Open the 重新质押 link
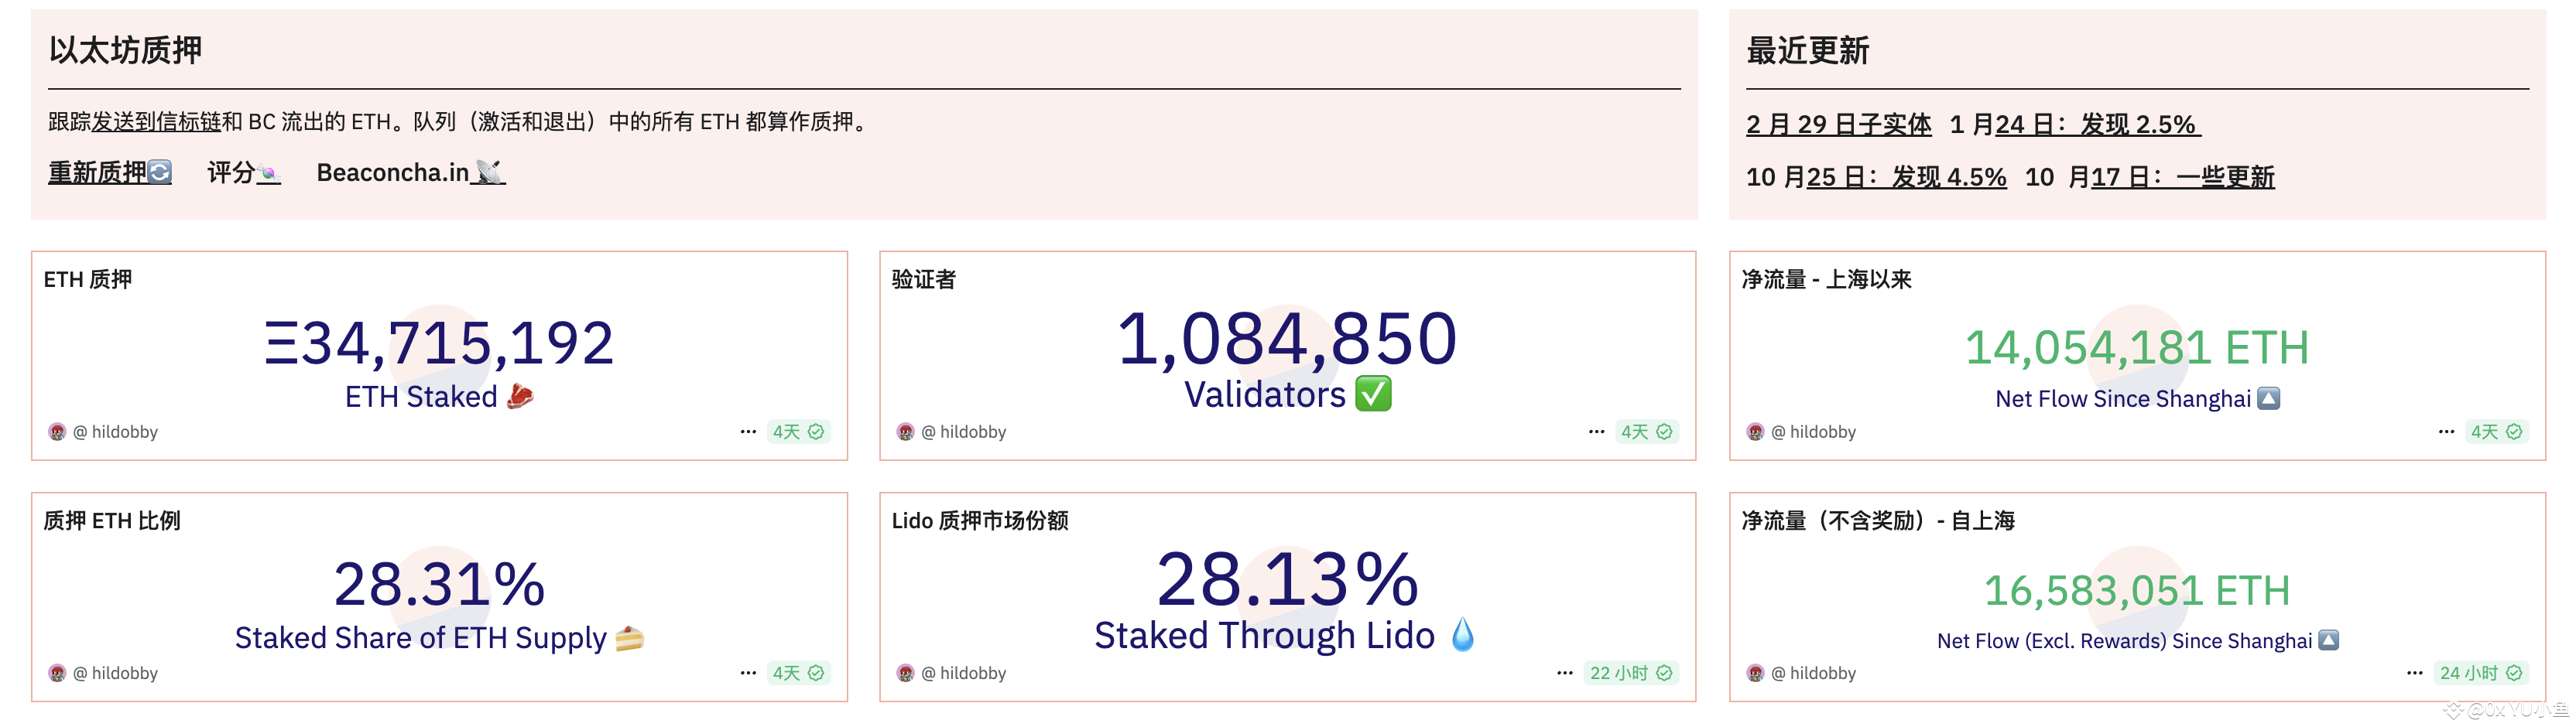Screen dimensions: 2576x727 (95, 170)
